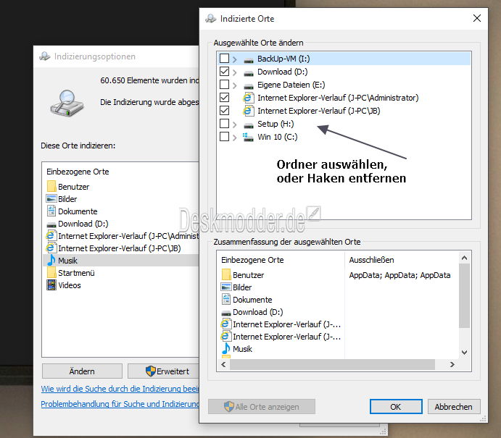This screenshot has height=438, width=501.
Task: Click the Eigene Dateien (E:) drive icon
Action: click(x=248, y=86)
